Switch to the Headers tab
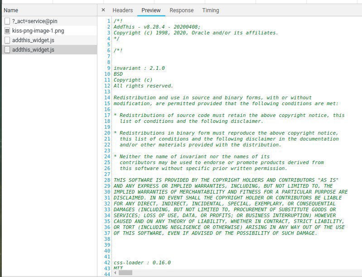The width and height of the screenshot is (362, 277). pos(123,10)
